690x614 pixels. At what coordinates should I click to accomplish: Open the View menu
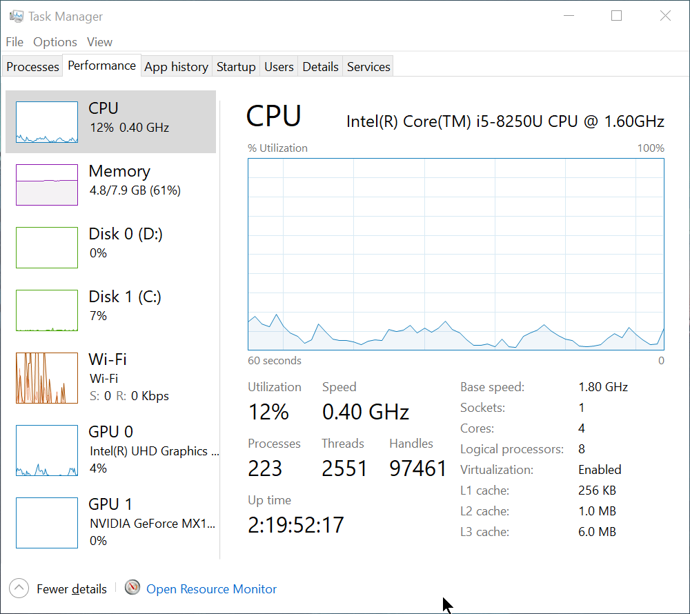(99, 42)
